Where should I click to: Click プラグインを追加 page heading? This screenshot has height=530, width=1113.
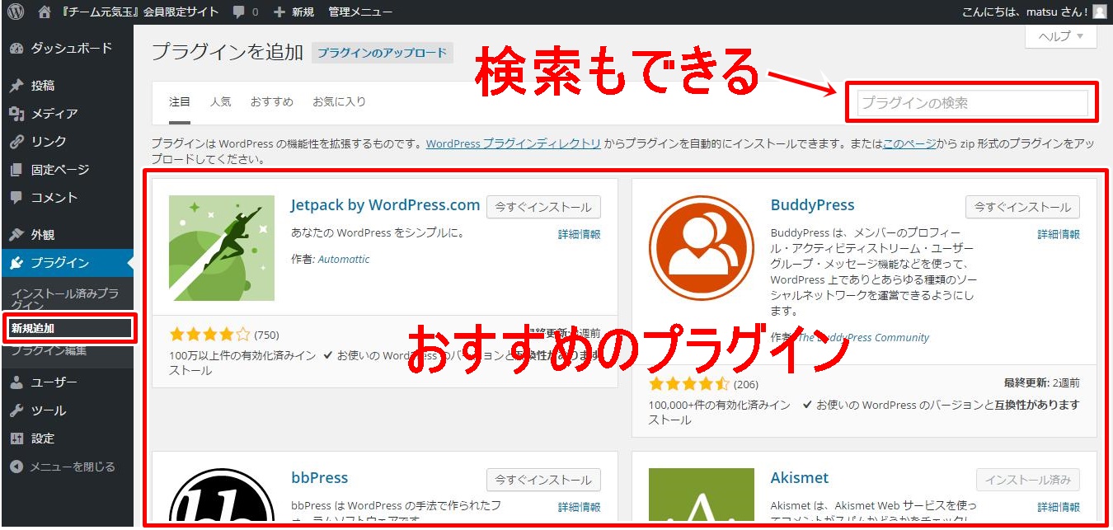click(x=228, y=52)
